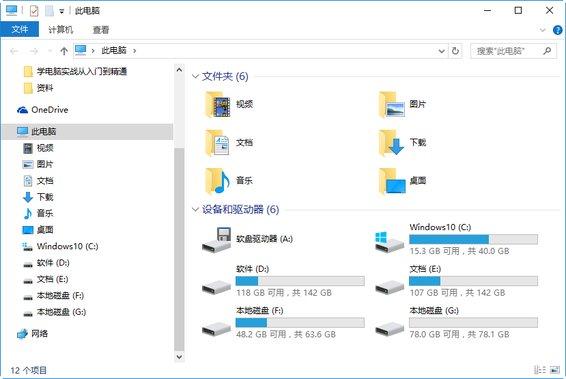566x379 pixels.
Task: Collapse the 设备和驱动器 (6) group
Action: click(195, 210)
